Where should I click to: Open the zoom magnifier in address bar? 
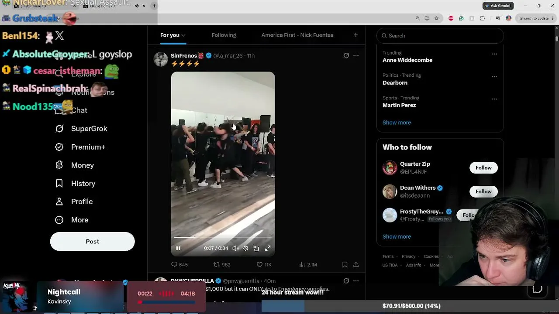(x=418, y=18)
